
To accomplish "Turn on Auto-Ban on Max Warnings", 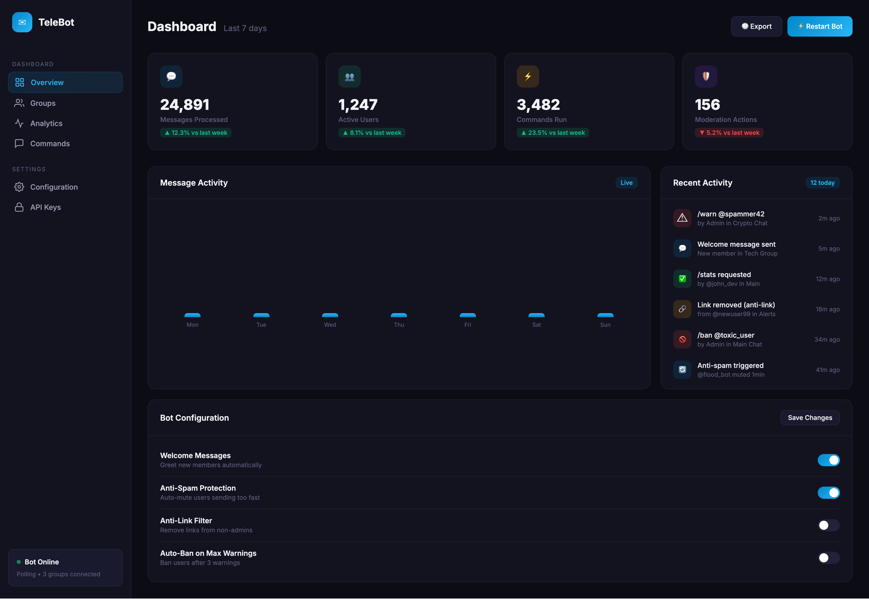I will 829,558.
